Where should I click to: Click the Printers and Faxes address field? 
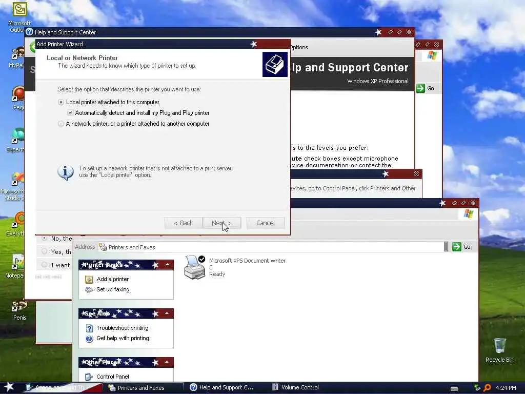[x=271, y=247]
